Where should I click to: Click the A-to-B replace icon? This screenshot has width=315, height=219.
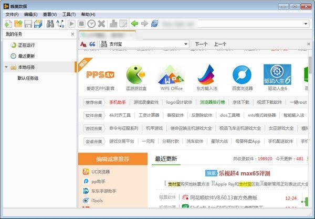click(60, 24)
